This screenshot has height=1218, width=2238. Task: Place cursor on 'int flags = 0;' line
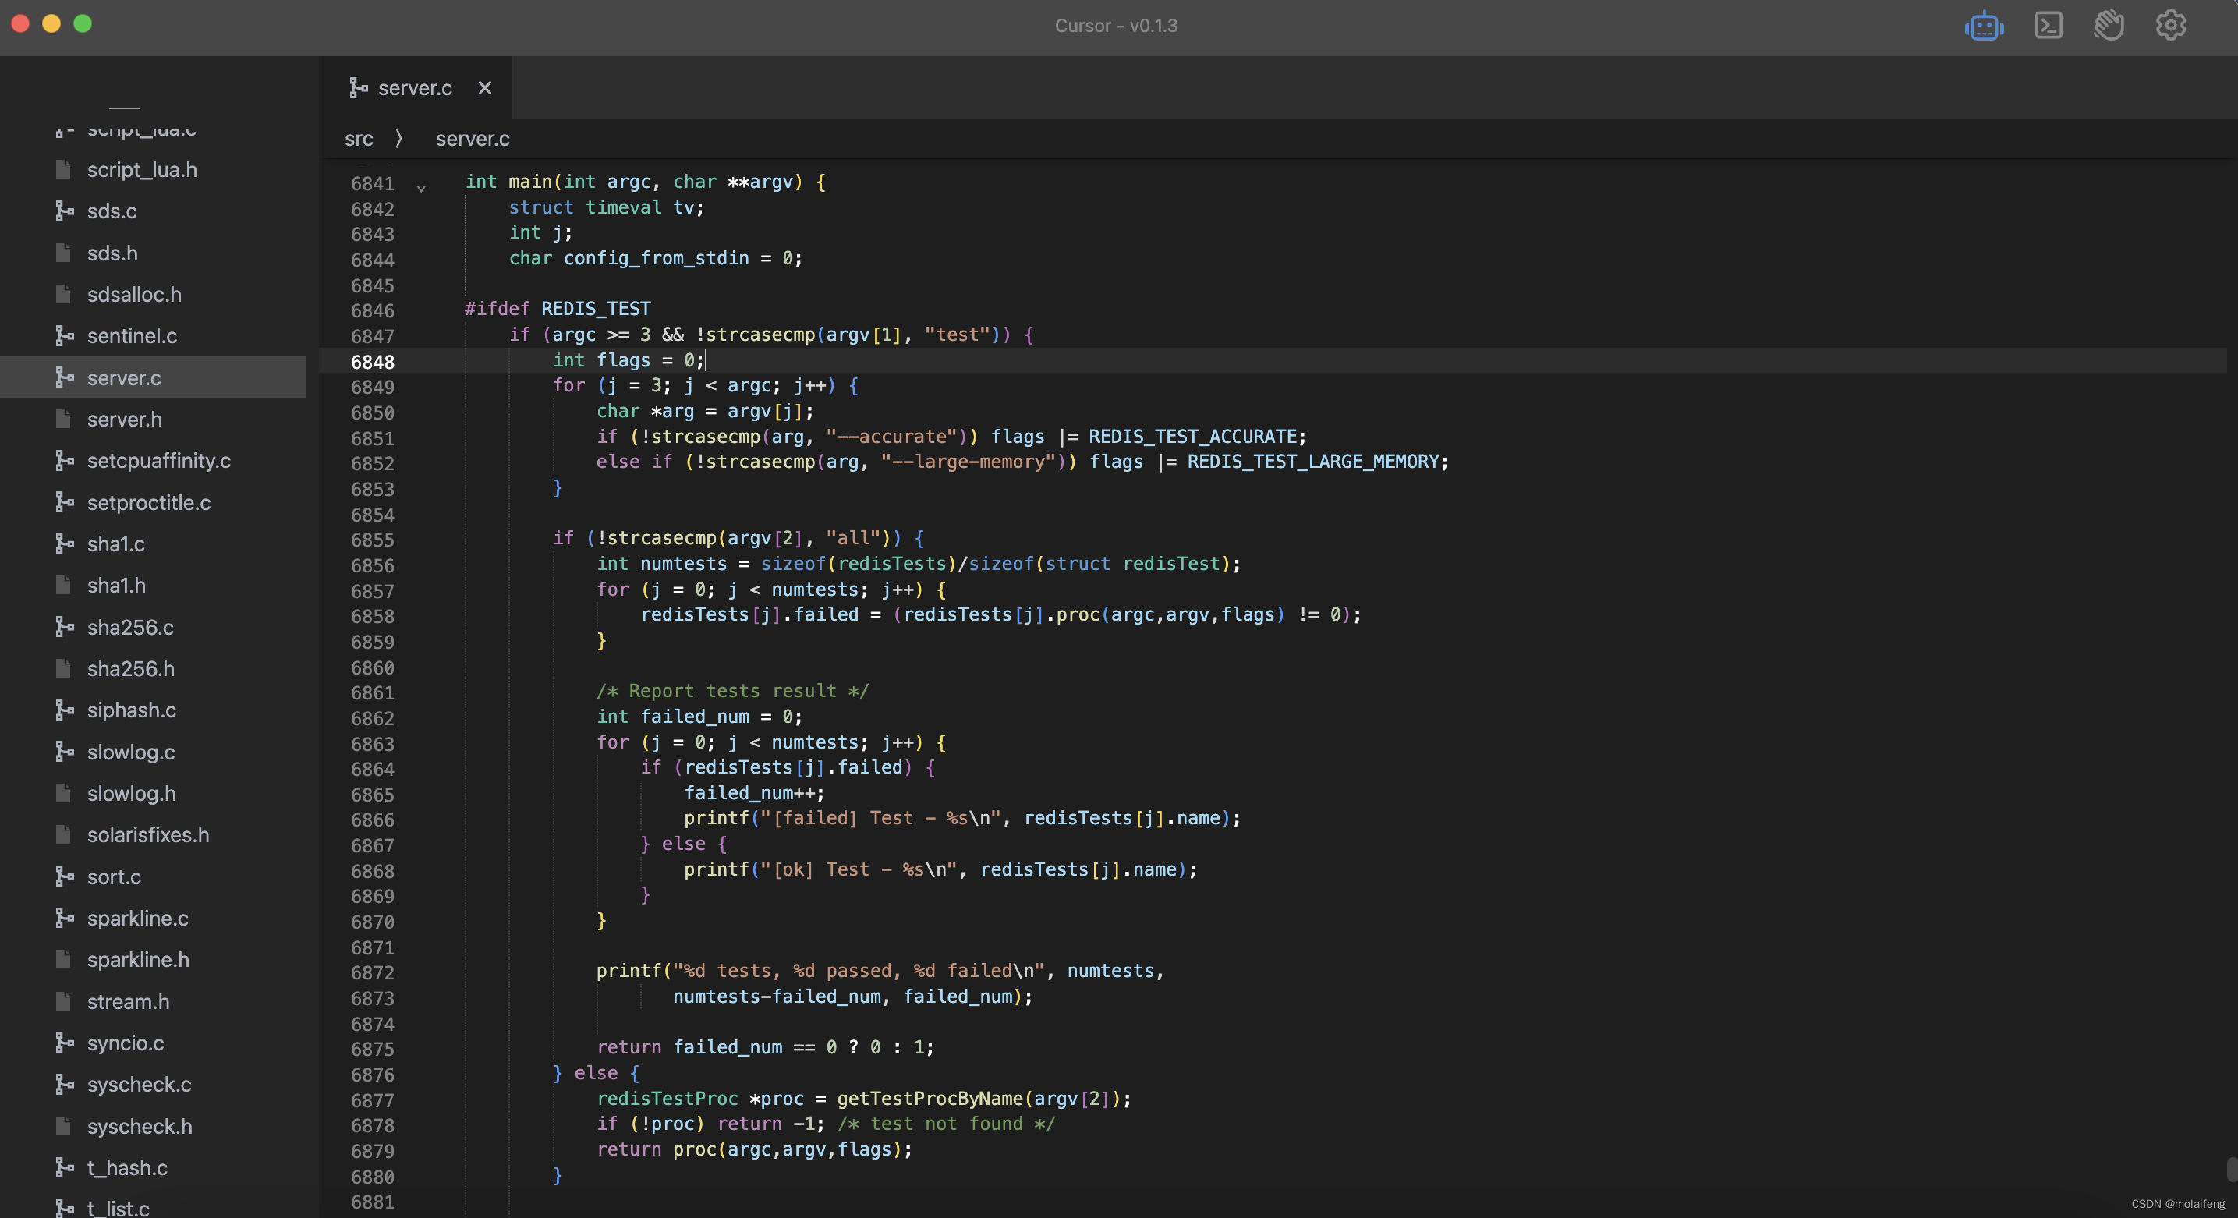(x=629, y=360)
